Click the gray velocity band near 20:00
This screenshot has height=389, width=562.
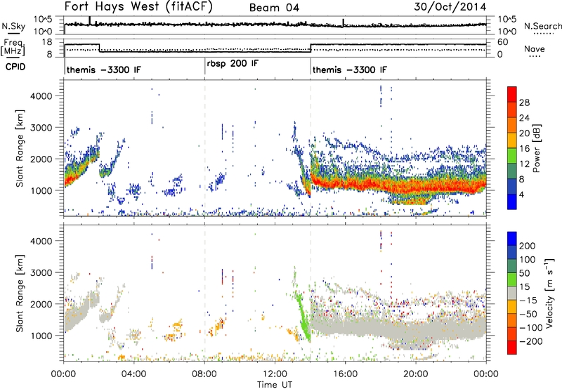(416, 331)
